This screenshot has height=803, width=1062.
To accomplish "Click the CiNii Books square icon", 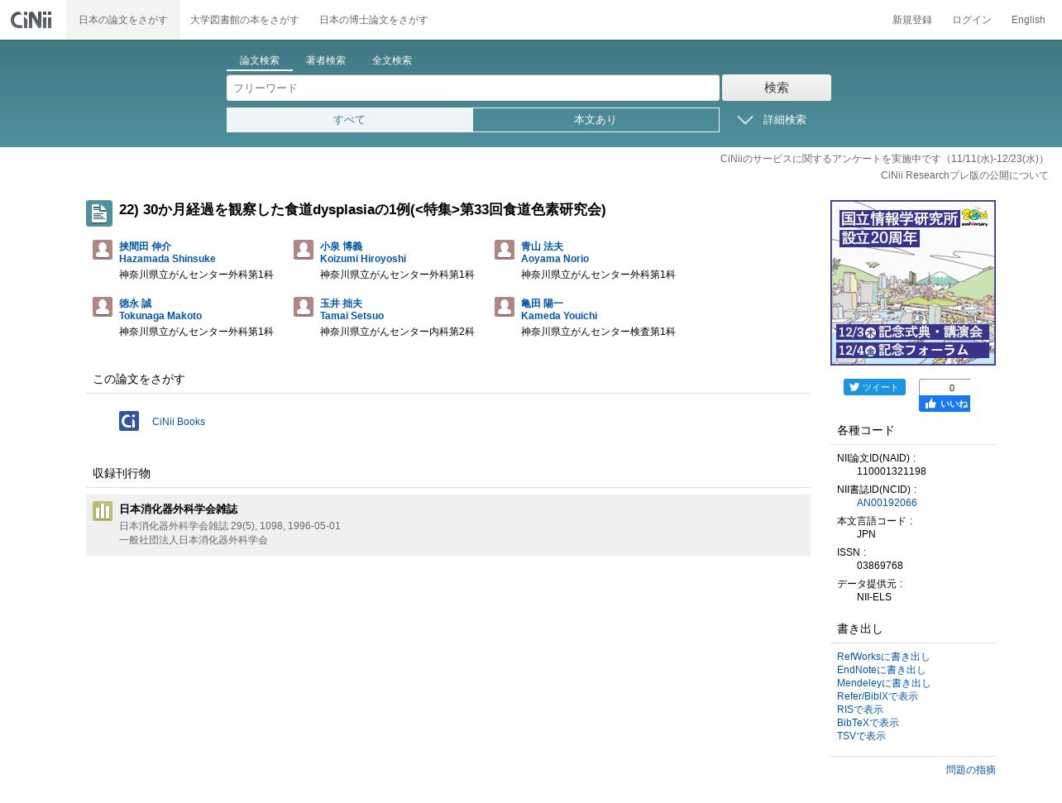I will [129, 421].
